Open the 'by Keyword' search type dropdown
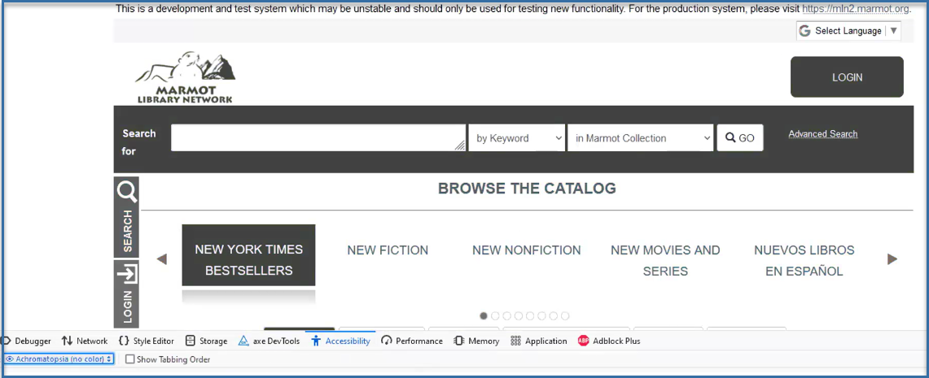Viewport: 929px width, 378px height. [517, 138]
